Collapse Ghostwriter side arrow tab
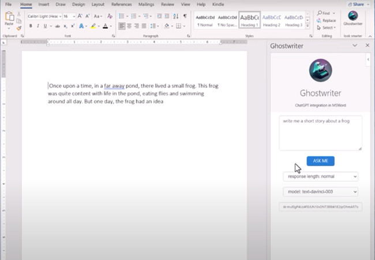This screenshot has width=375, height=260. 368,60
